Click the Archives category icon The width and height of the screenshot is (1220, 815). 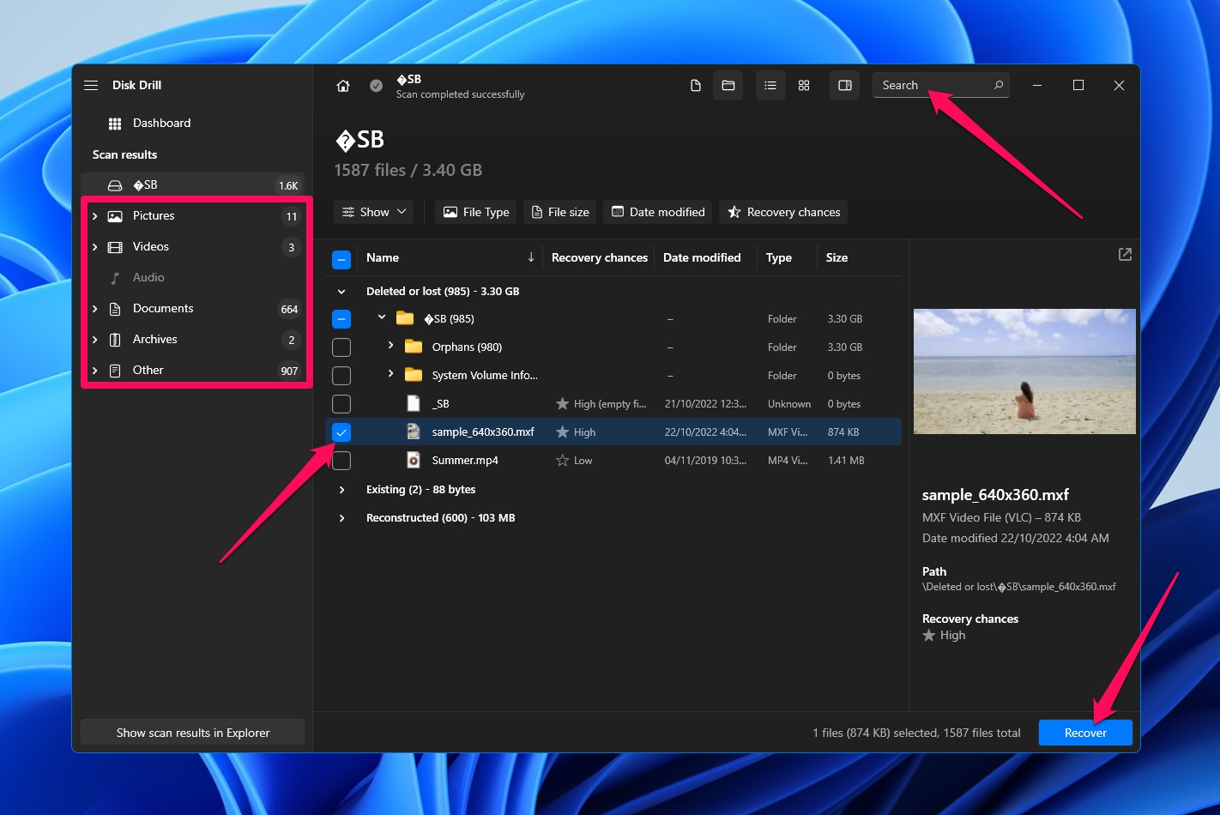(x=115, y=340)
